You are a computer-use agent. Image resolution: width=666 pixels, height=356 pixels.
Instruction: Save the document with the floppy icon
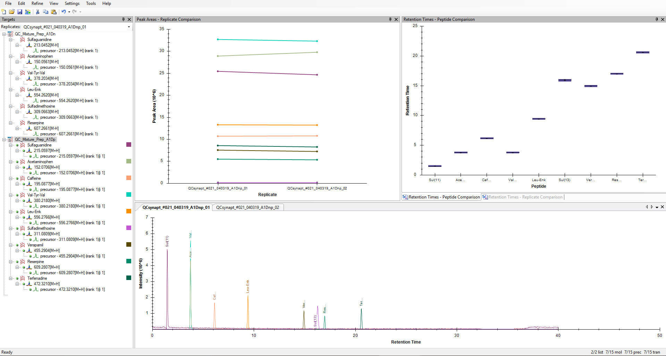(x=20, y=12)
